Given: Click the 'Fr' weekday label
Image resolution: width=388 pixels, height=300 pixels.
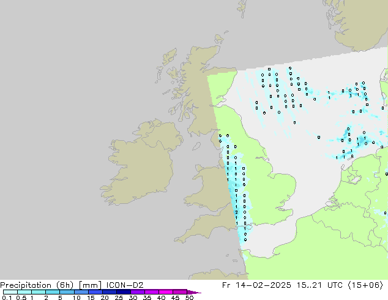Looking at the screenshot, I should (x=226, y=285).
